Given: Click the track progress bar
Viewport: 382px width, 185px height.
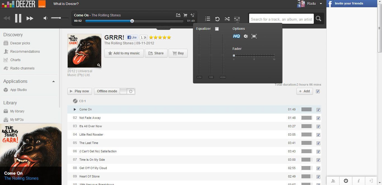Looking at the screenshot, I should 134,21.
